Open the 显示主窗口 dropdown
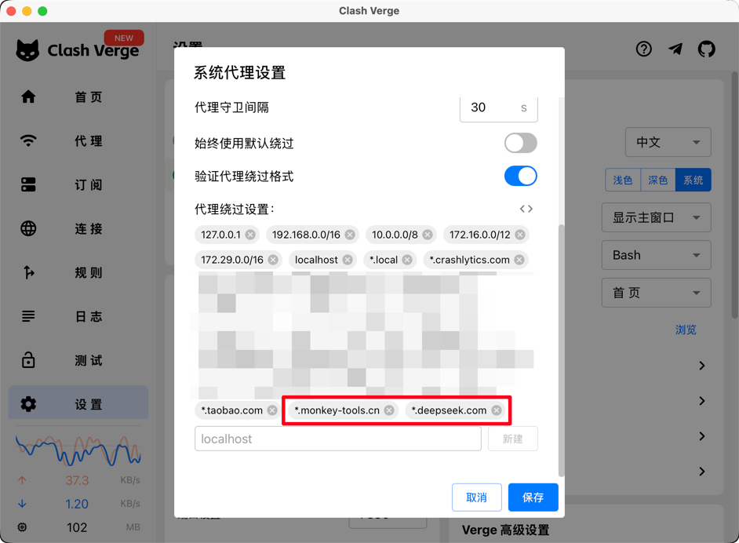 [x=656, y=217]
